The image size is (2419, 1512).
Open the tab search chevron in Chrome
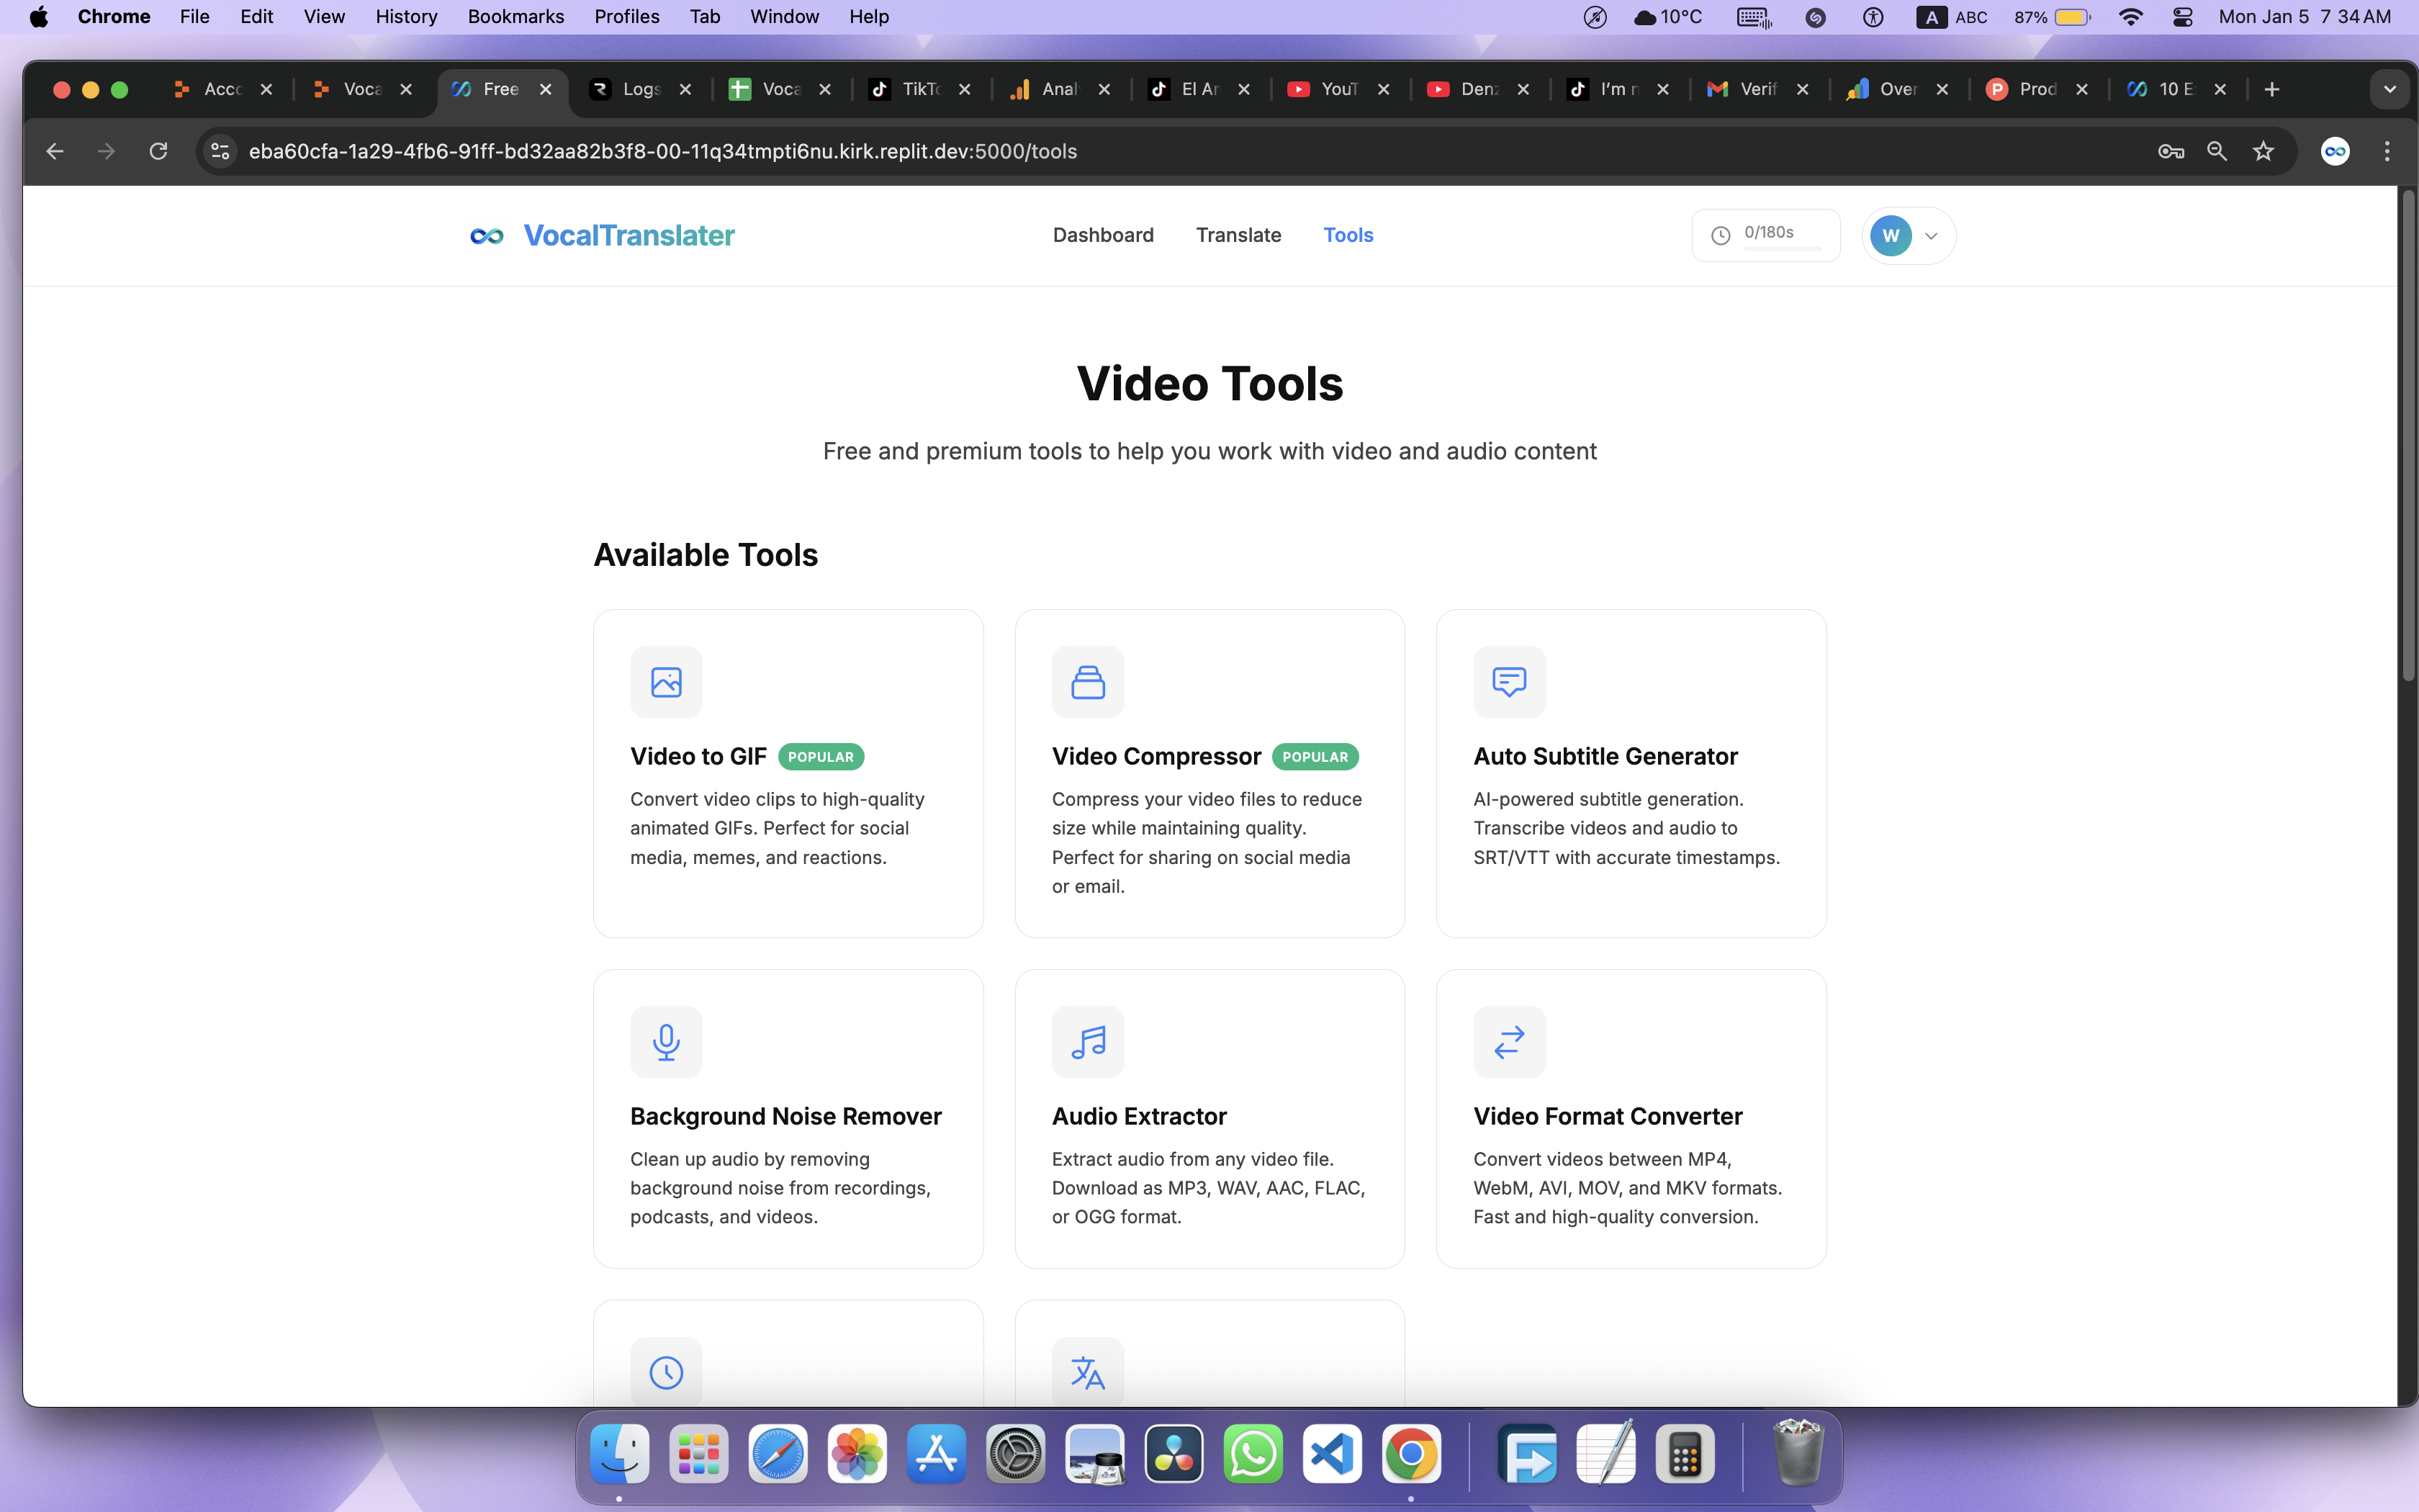pyautogui.click(x=2390, y=89)
